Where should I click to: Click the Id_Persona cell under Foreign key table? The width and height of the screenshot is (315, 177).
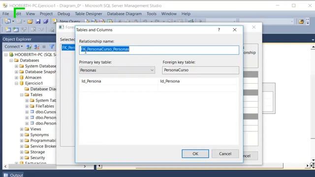[x=198, y=81]
